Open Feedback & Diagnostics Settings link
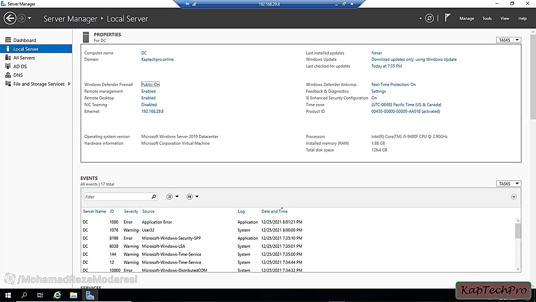The image size is (536, 302). click(x=379, y=91)
